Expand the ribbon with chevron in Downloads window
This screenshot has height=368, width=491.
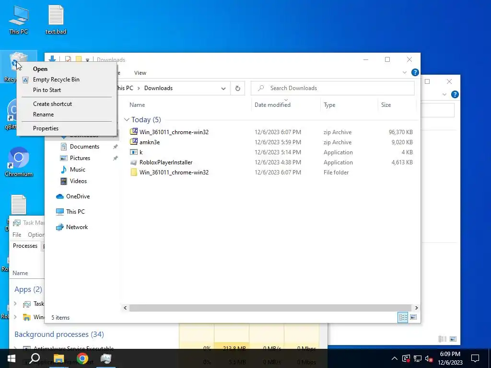pos(405,73)
